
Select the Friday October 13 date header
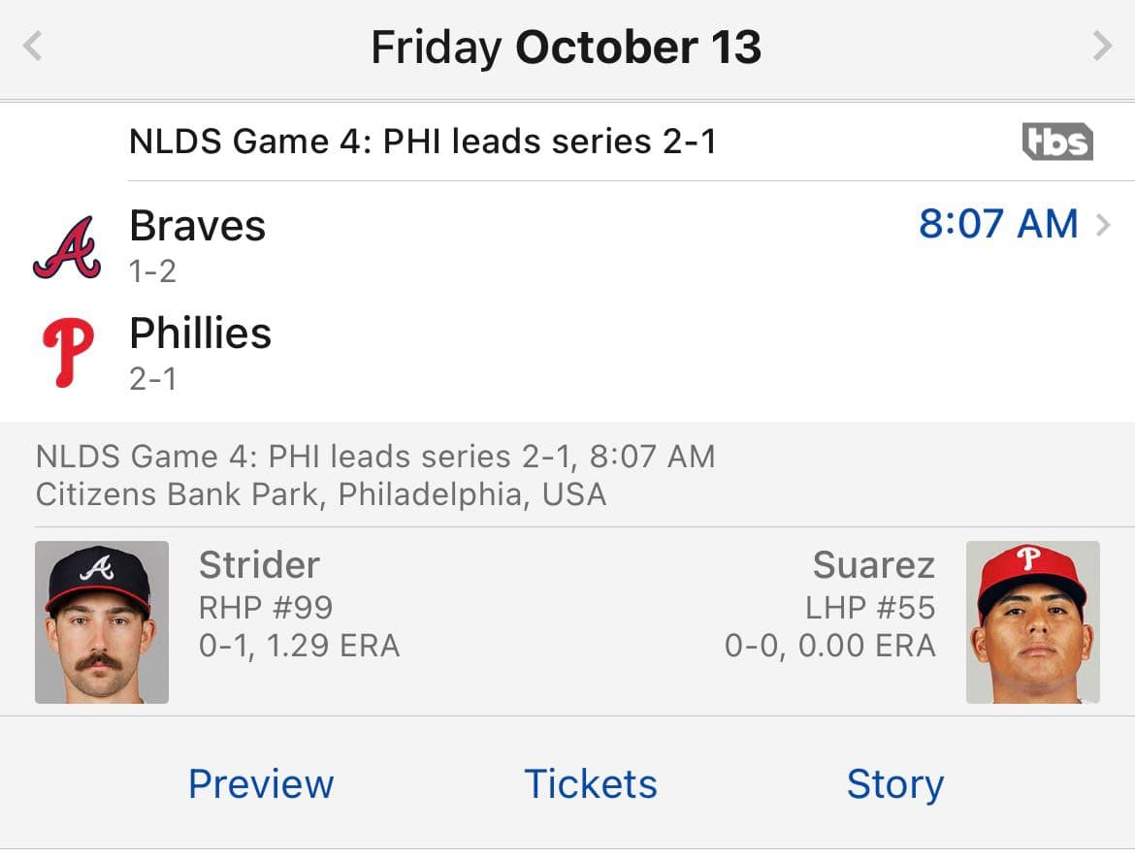click(x=566, y=45)
